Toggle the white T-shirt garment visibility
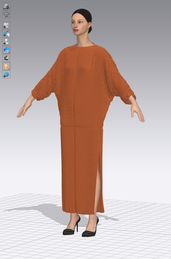Image resolution: width=171 pixels, height=259 pixels. pyautogui.click(x=6, y=25)
